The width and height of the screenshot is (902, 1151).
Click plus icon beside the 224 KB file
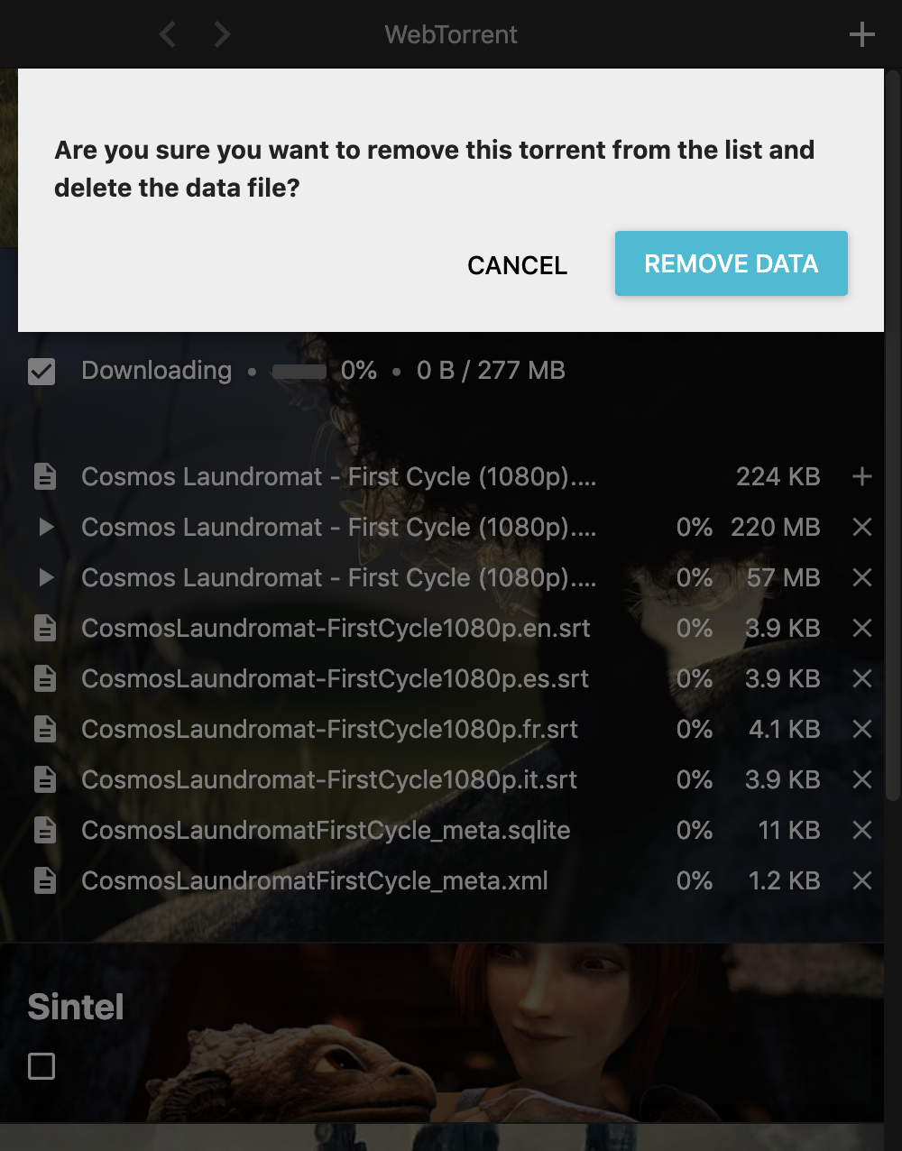click(x=861, y=476)
